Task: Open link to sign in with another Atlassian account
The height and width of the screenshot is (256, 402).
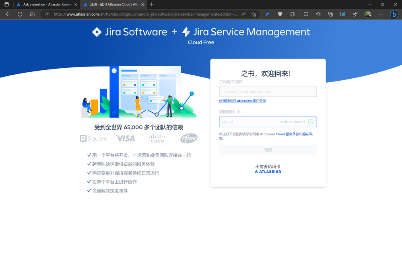Action: [243, 100]
